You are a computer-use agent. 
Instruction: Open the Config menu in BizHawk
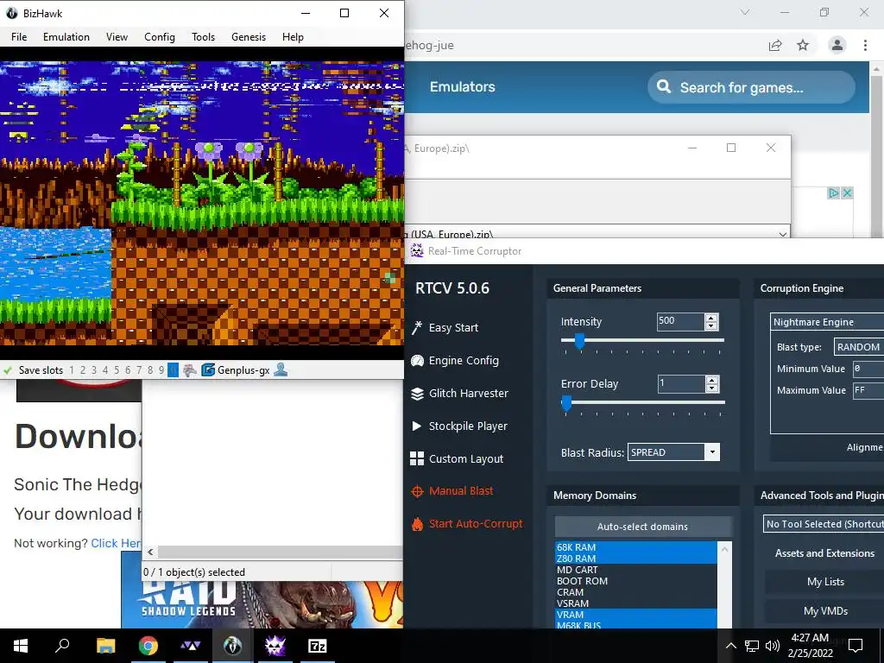pyautogui.click(x=160, y=37)
